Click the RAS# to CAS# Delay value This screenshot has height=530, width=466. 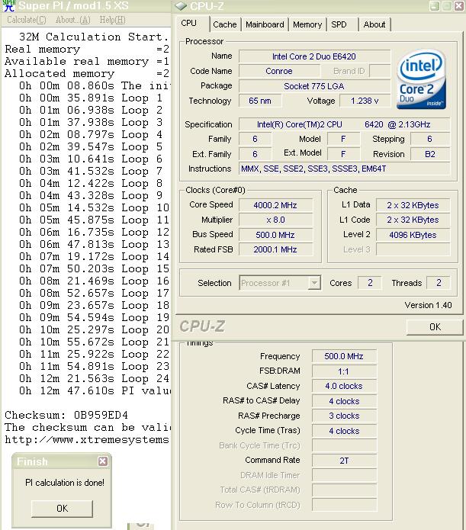click(x=344, y=401)
